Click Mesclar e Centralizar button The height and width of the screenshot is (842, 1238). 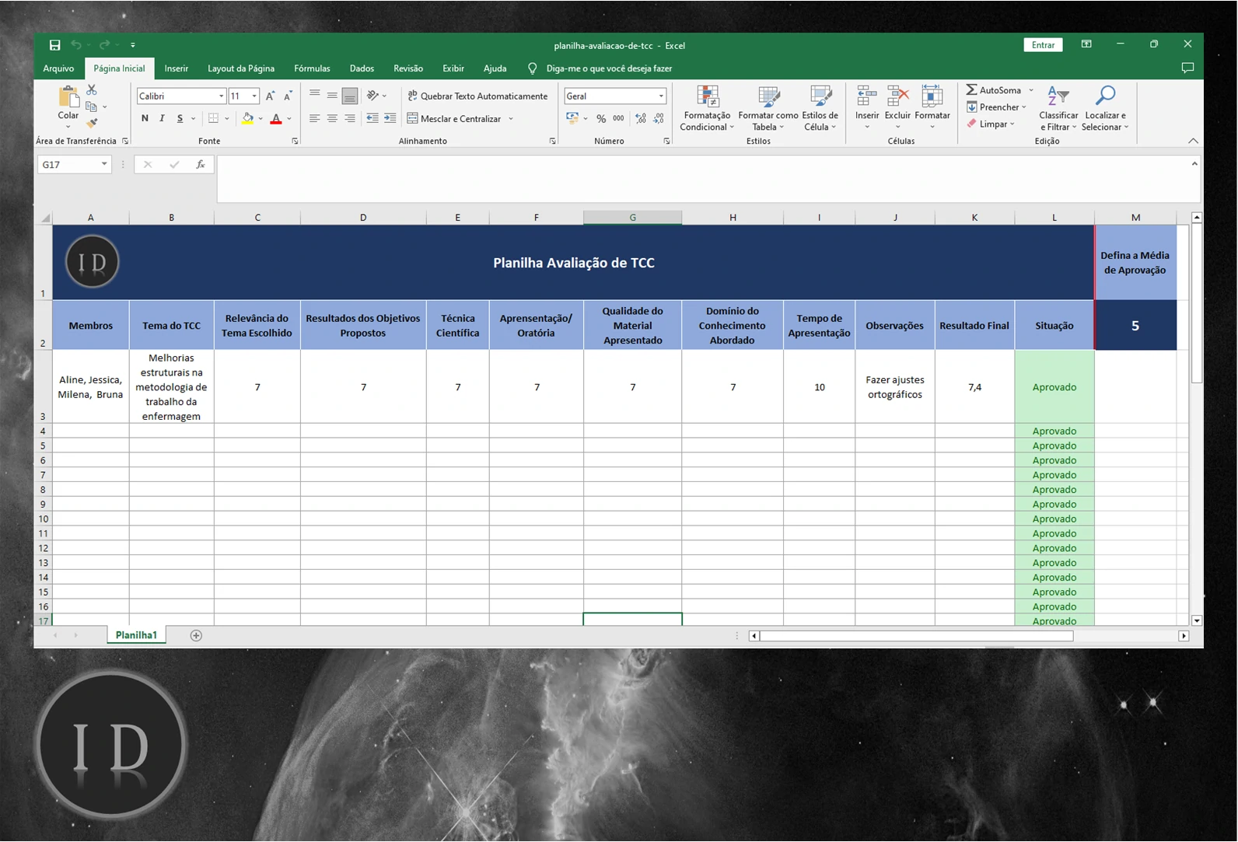460,119
